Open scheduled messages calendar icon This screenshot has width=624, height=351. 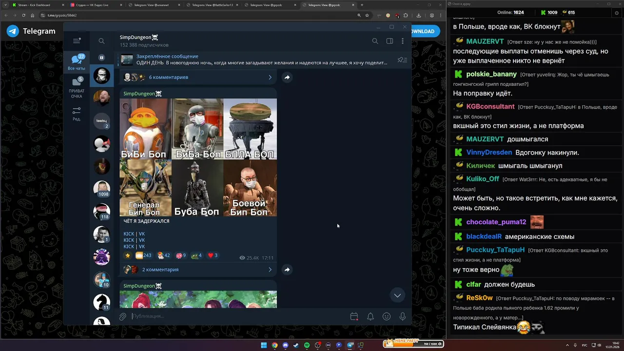(354, 316)
